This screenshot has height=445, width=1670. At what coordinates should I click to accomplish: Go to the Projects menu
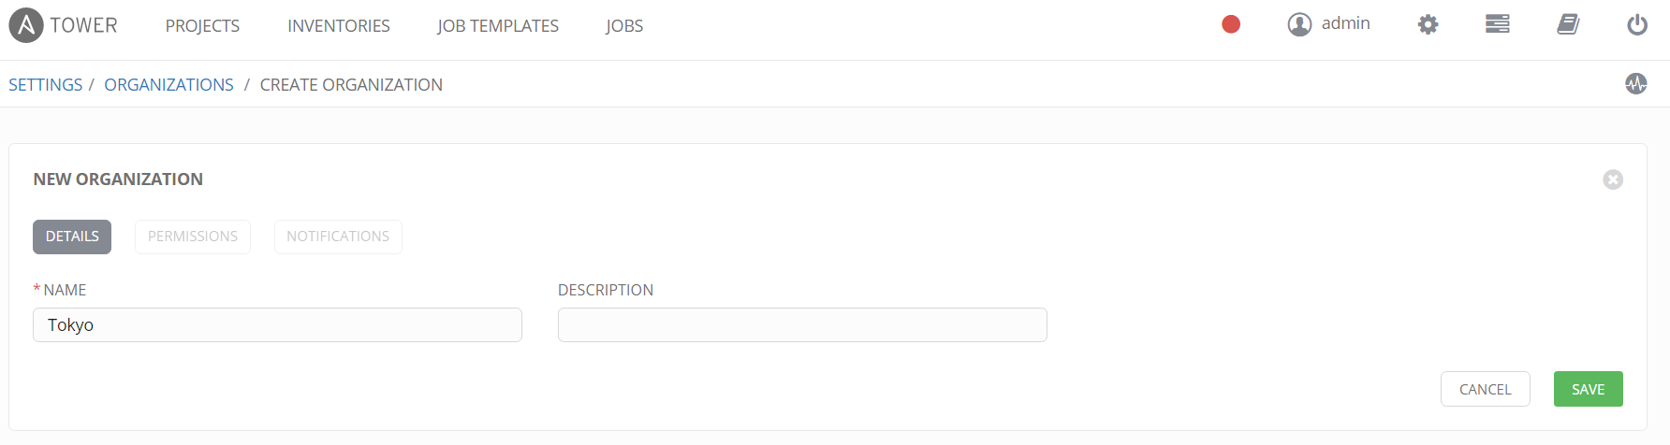coord(202,26)
